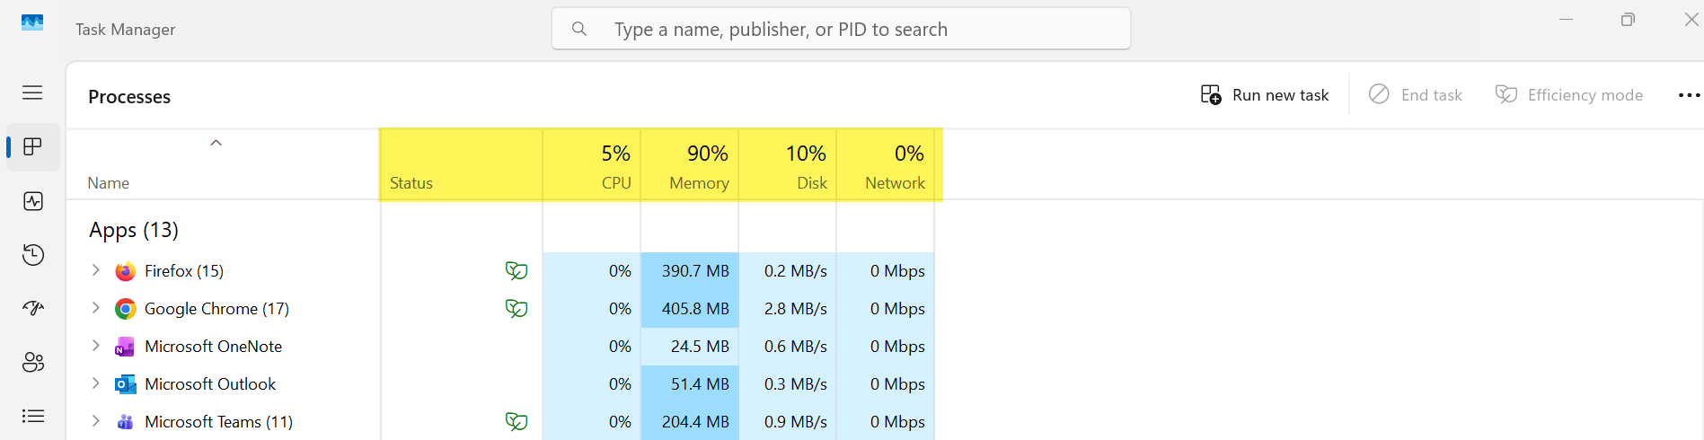1704x440 pixels.
Task: Open the App history page icon
Action: pos(33,255)
